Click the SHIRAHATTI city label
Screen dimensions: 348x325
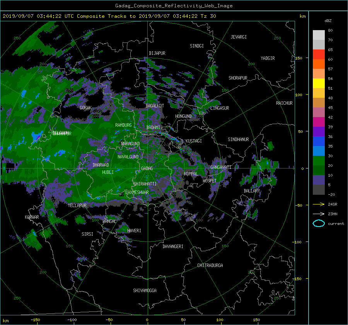tap(145, 184)
